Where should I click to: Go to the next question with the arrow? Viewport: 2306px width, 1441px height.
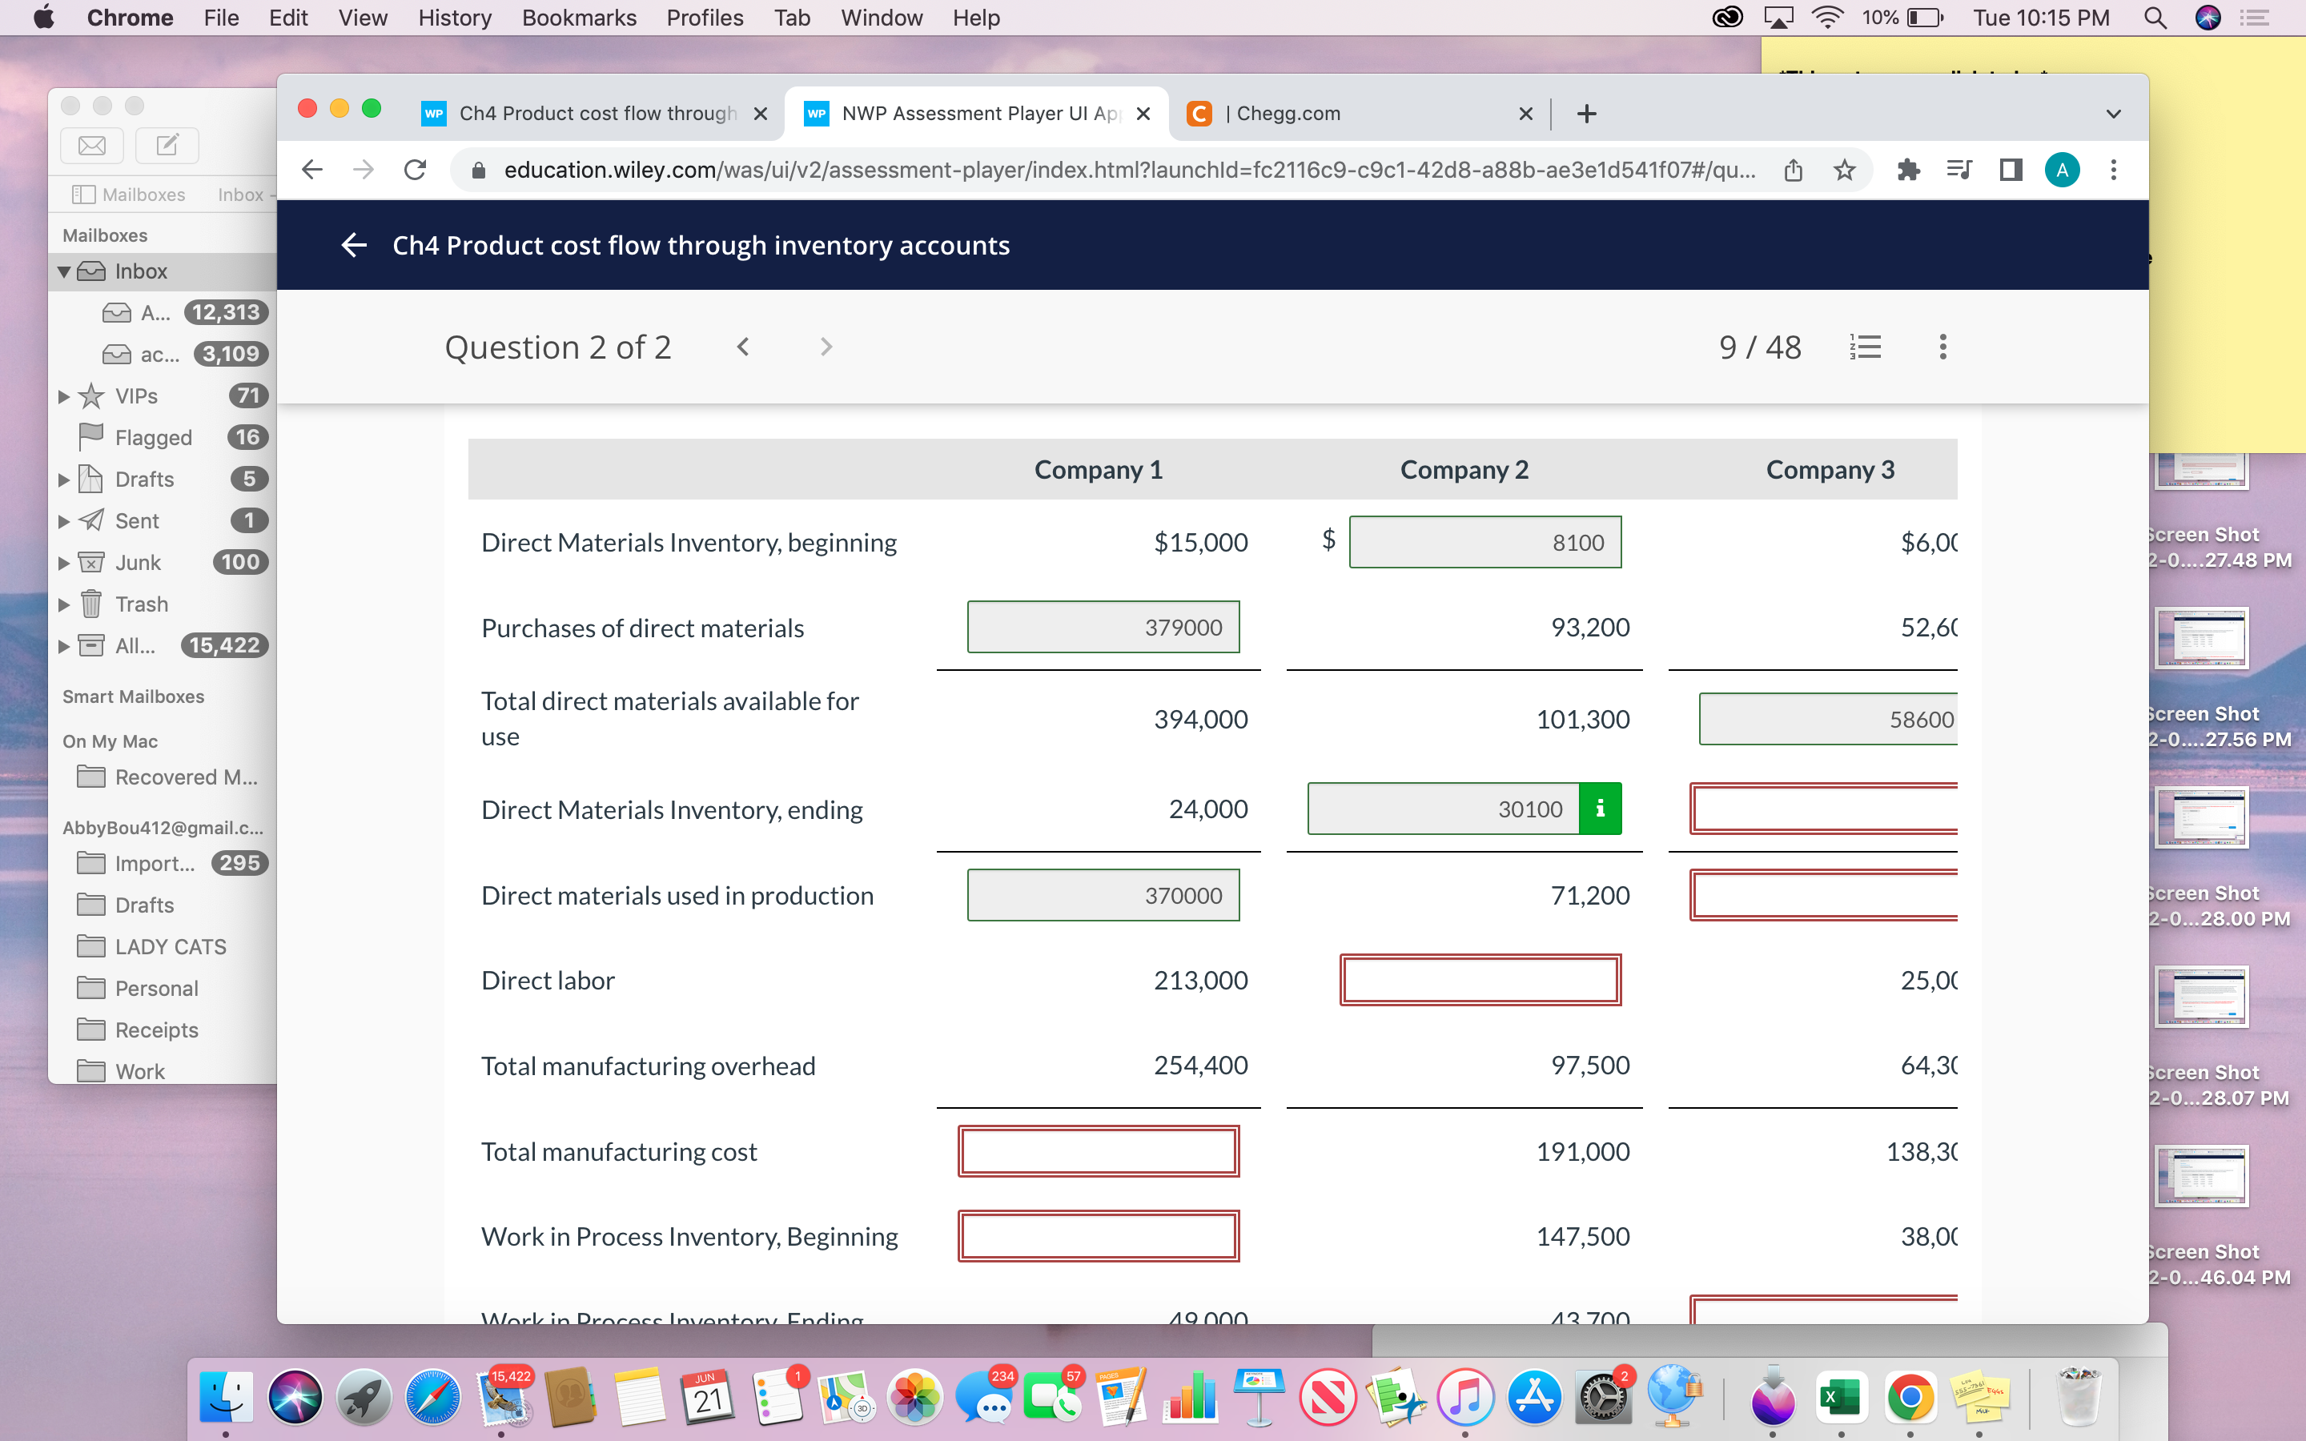pyautogui.click(x=826, y=346)
